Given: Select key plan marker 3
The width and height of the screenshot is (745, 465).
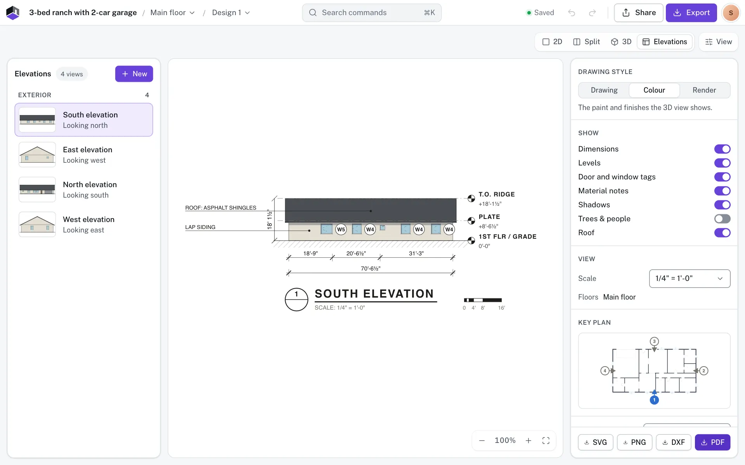Looking at the screenshot, I should coord(654,341).
